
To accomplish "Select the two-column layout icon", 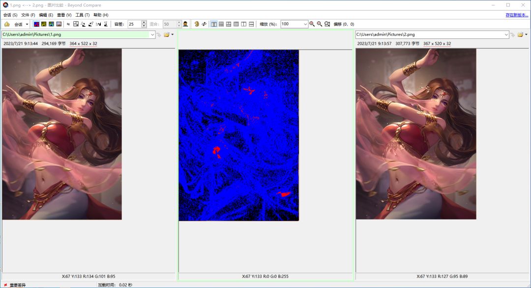I will 244,24.
